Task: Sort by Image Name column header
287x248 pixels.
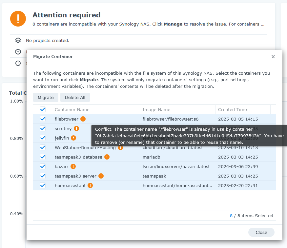Action: (177, 109)
